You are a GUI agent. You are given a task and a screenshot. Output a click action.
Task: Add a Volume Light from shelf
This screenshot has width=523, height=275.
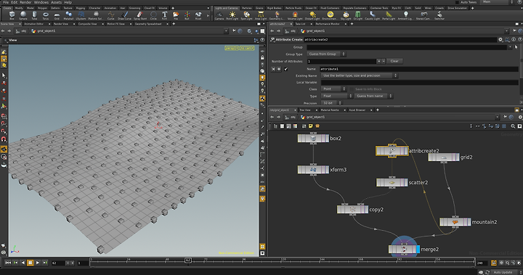[294, 15]
